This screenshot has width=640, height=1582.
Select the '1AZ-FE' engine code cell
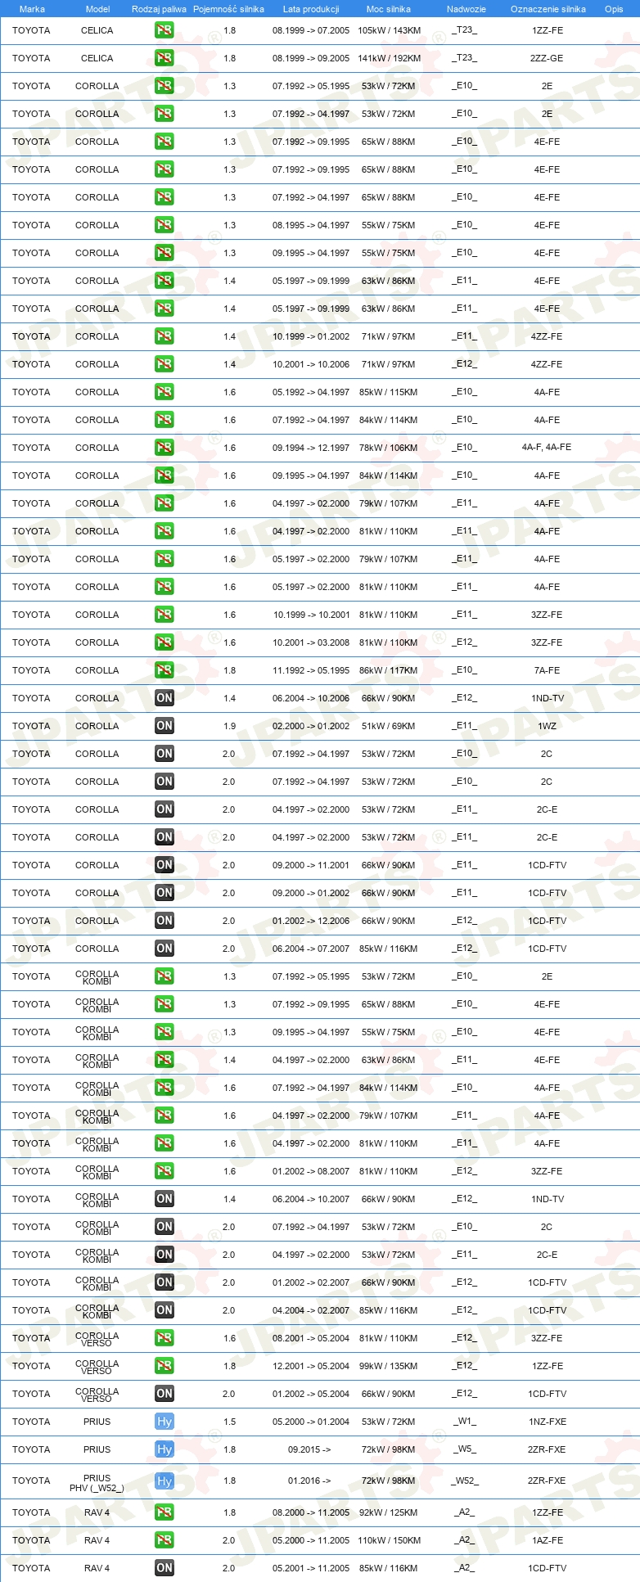(x=547, y=1540)
